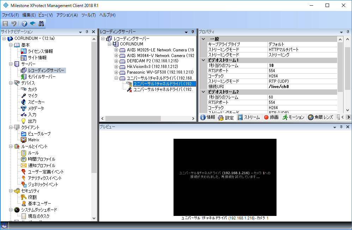Close the サイトナビゲーション panel

(93, 32)
